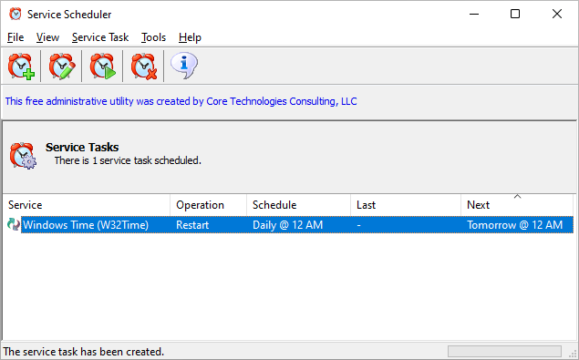Screen dimensions: 579x360
Task: Click the Restart operation cell
Action: (x=192, y=225)
